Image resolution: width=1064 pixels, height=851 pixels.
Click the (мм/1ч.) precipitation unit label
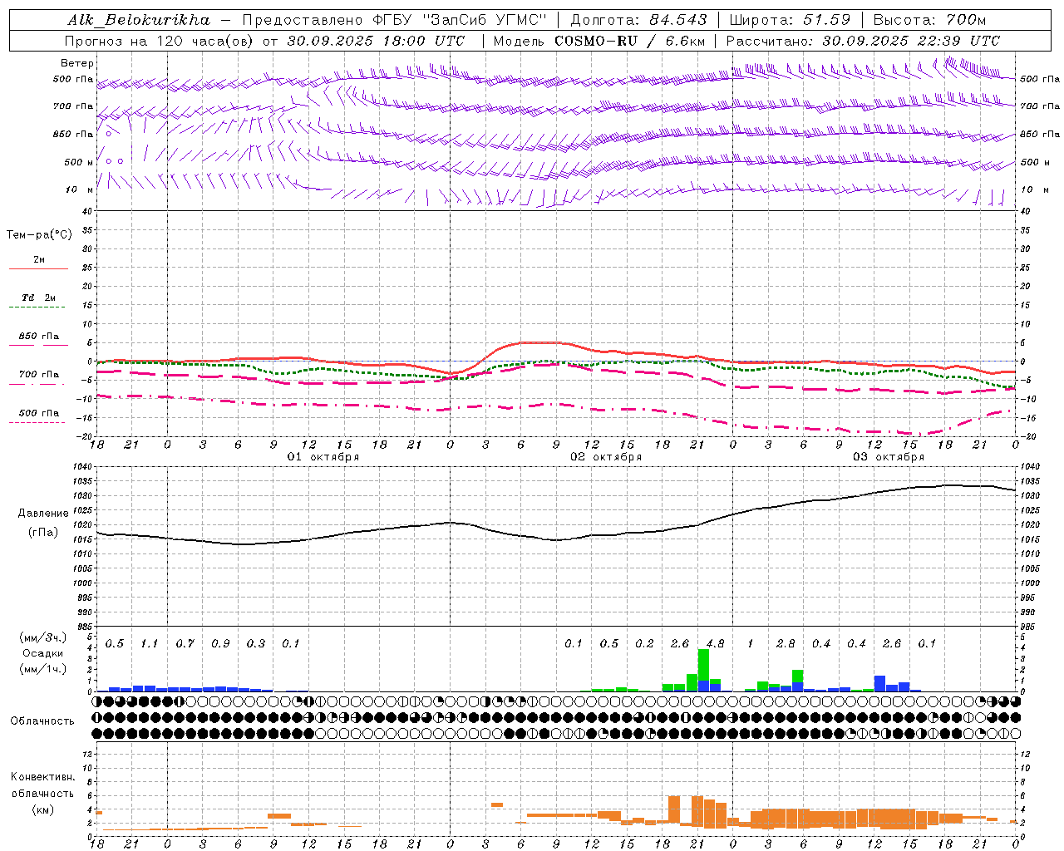coord(43,669)
